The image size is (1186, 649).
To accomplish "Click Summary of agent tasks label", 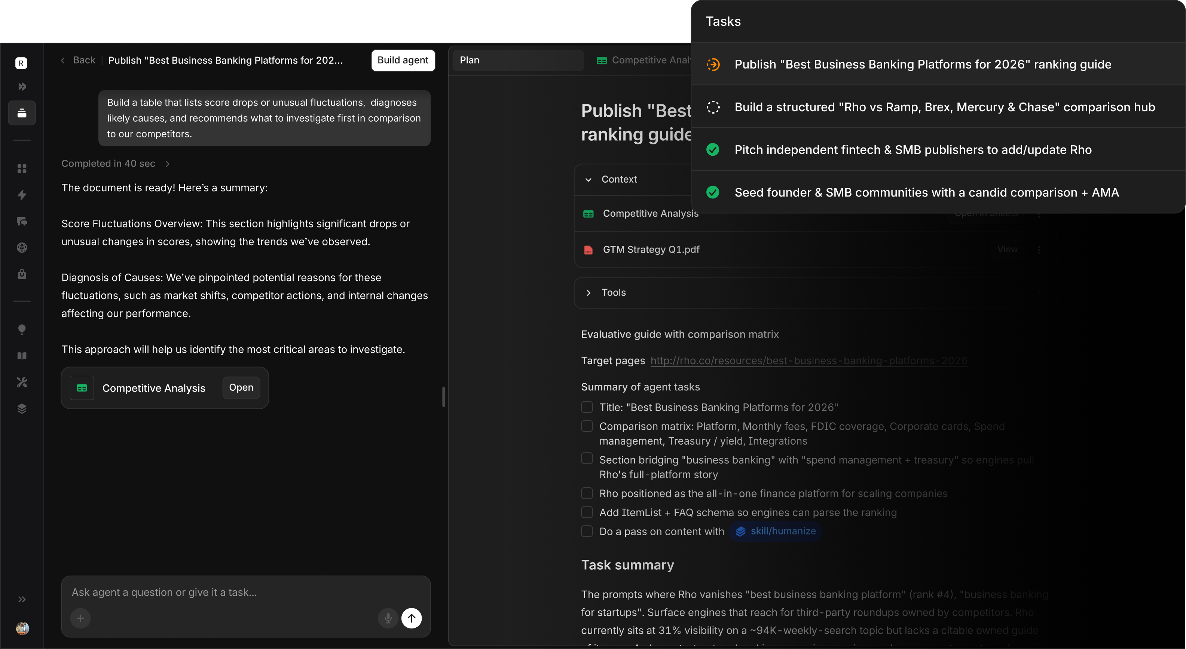I will pos(641,387).
